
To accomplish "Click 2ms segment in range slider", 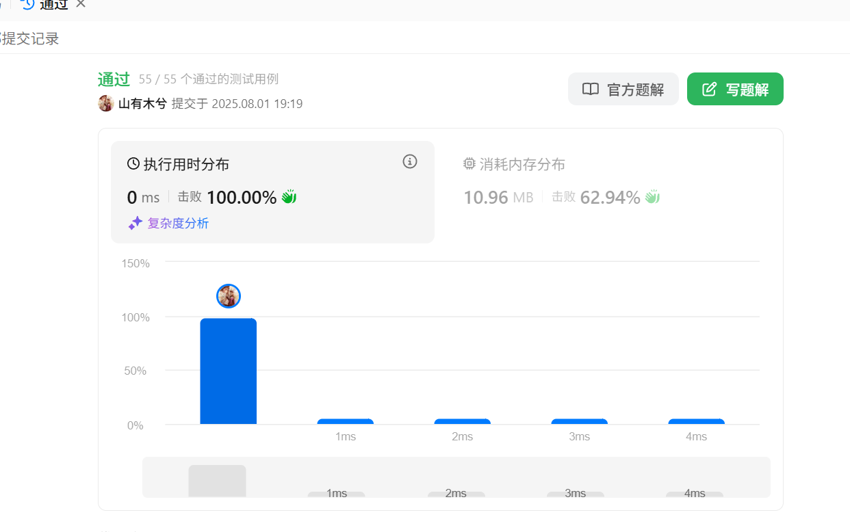I will point(456,494).
